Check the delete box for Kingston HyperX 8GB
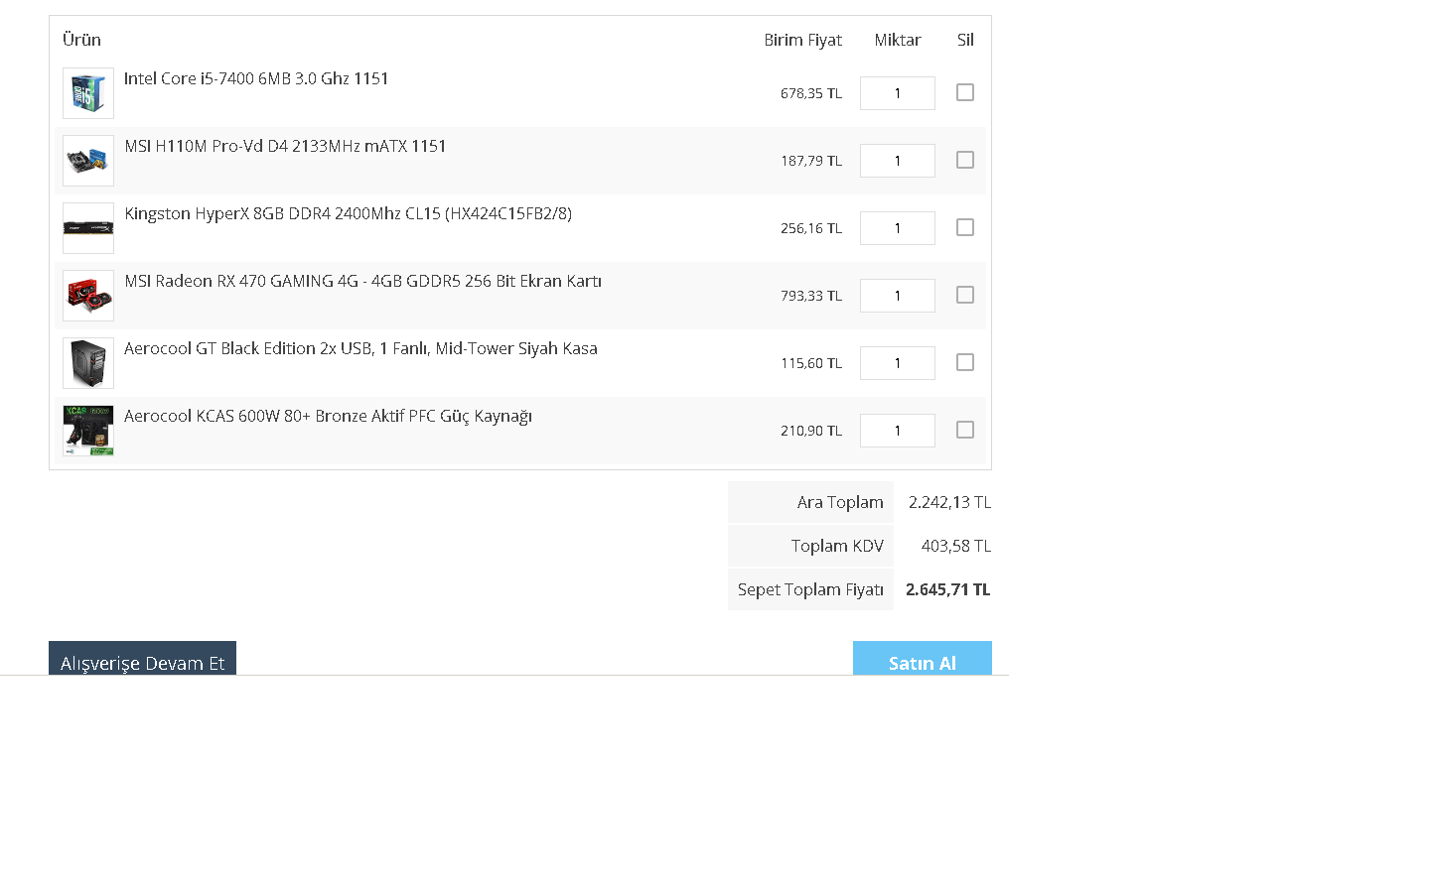 click(x=965, y=227)
